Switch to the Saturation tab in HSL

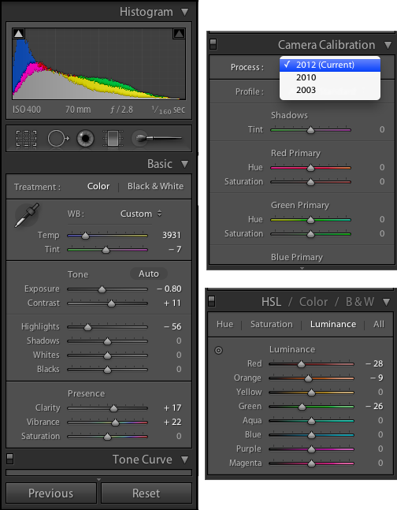(x=272, y=324)
